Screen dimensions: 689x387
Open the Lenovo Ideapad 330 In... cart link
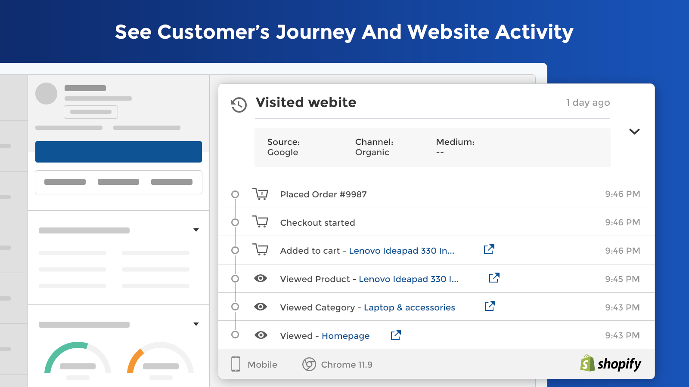click(x=402, y=251)
